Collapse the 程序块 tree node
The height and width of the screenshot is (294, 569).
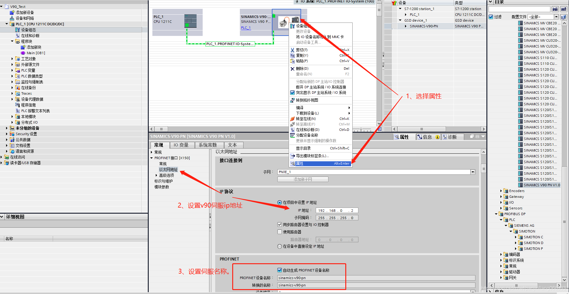(x=12, y=41)
